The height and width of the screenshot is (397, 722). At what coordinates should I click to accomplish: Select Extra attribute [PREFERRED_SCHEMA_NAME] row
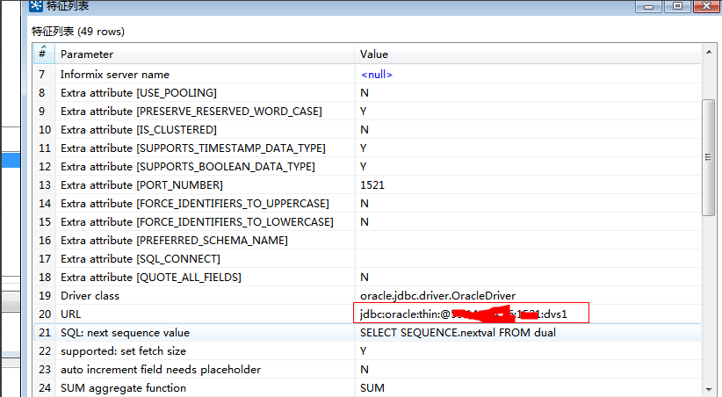click(x=367, y=240)
